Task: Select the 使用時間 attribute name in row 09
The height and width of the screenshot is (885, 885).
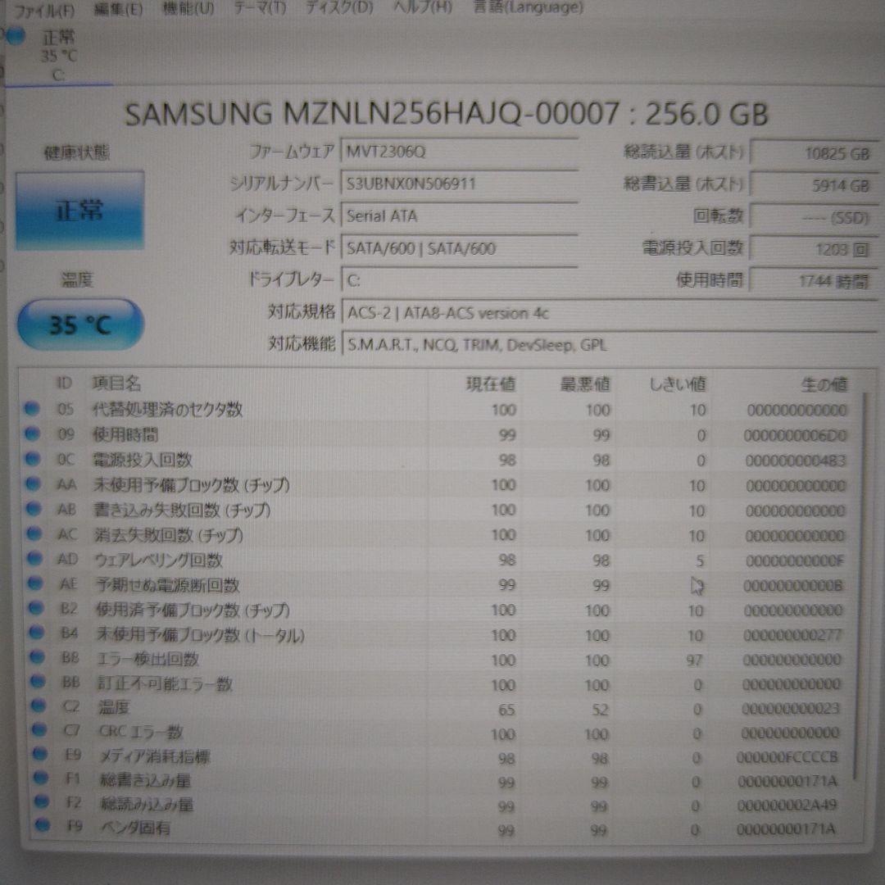Action: tap(125, 434)
